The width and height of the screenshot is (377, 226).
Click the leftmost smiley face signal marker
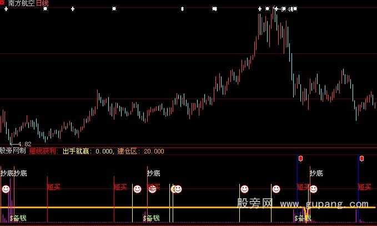click(6, 189)
